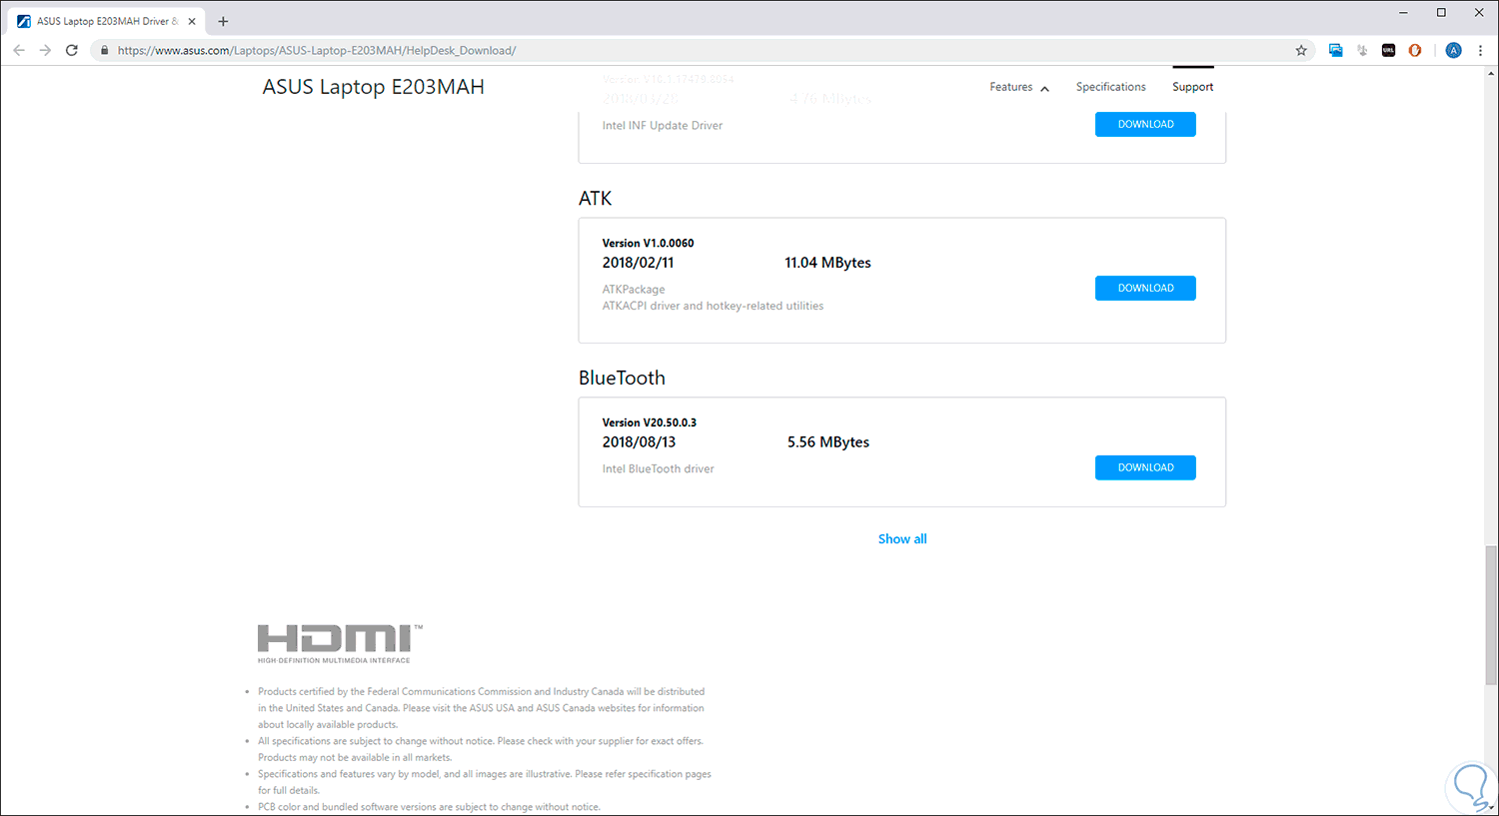Click the 5.56 MBytes file size
This screenshot has width=1499, height=816.
click(828, 442)
